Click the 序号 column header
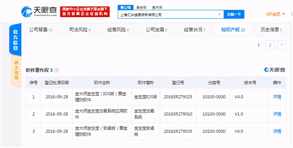293x148 pixels. (x=33, y=83)
